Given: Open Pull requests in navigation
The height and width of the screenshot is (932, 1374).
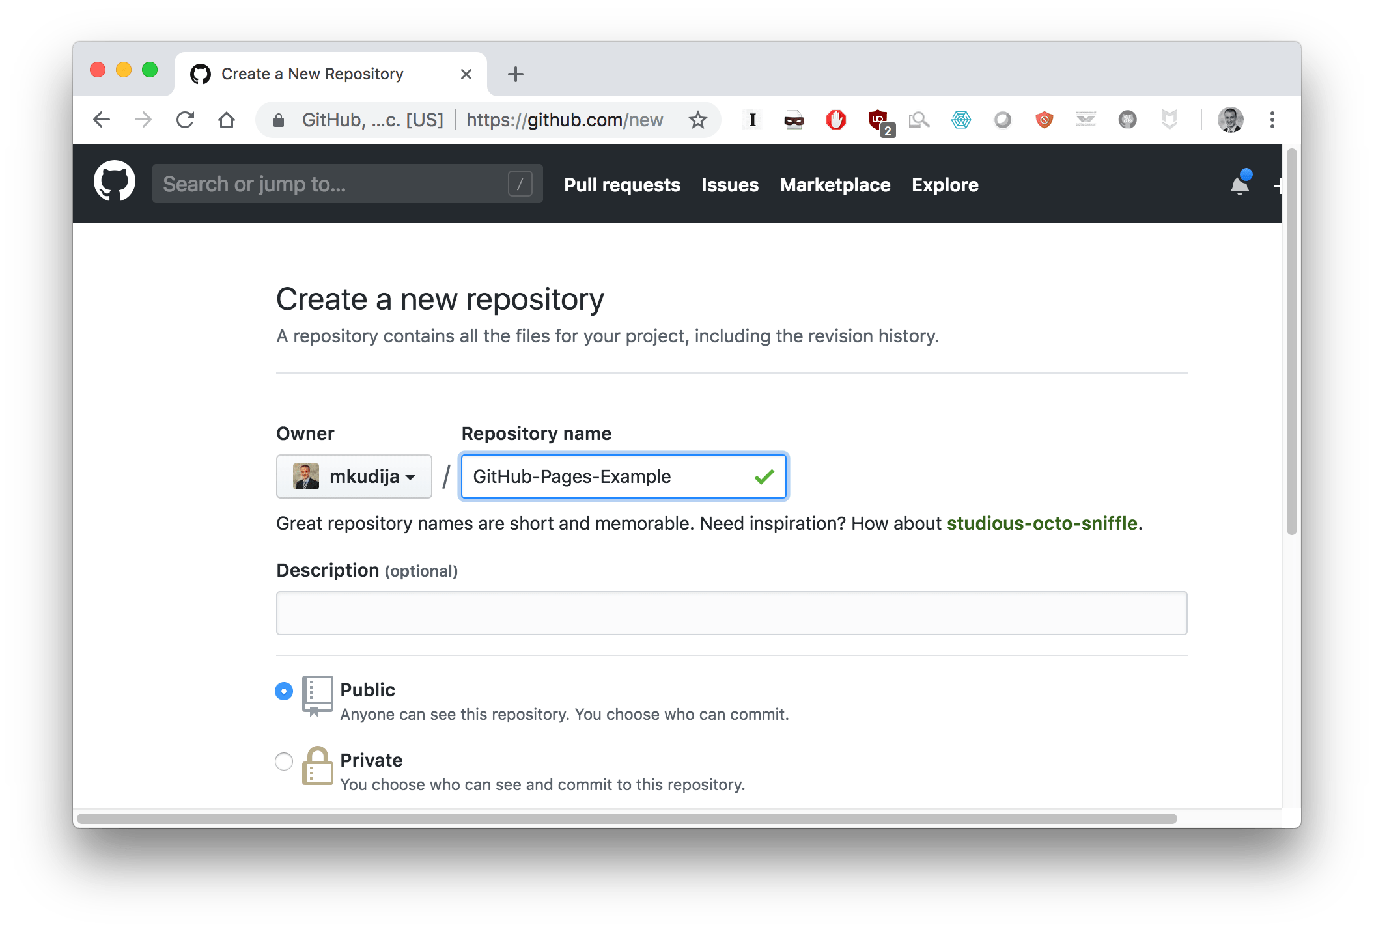Looking at the screenshot, I should (622, 185).
